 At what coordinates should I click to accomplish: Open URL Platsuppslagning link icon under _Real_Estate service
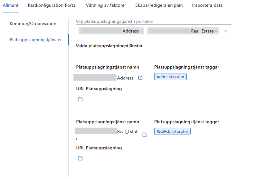(x=80, y=158)
